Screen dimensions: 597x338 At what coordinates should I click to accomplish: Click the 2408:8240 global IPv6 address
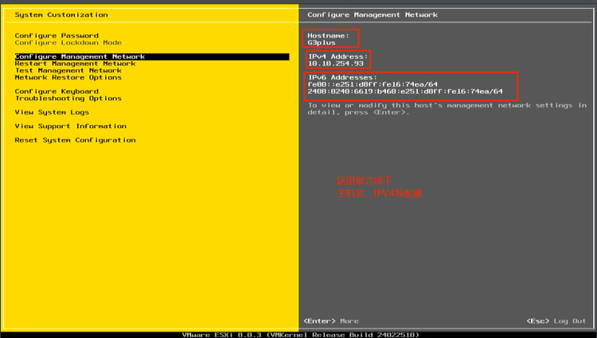[x=405, y=91]
